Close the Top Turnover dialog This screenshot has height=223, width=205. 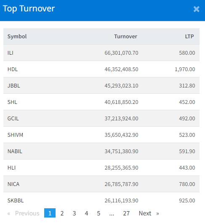196,9
